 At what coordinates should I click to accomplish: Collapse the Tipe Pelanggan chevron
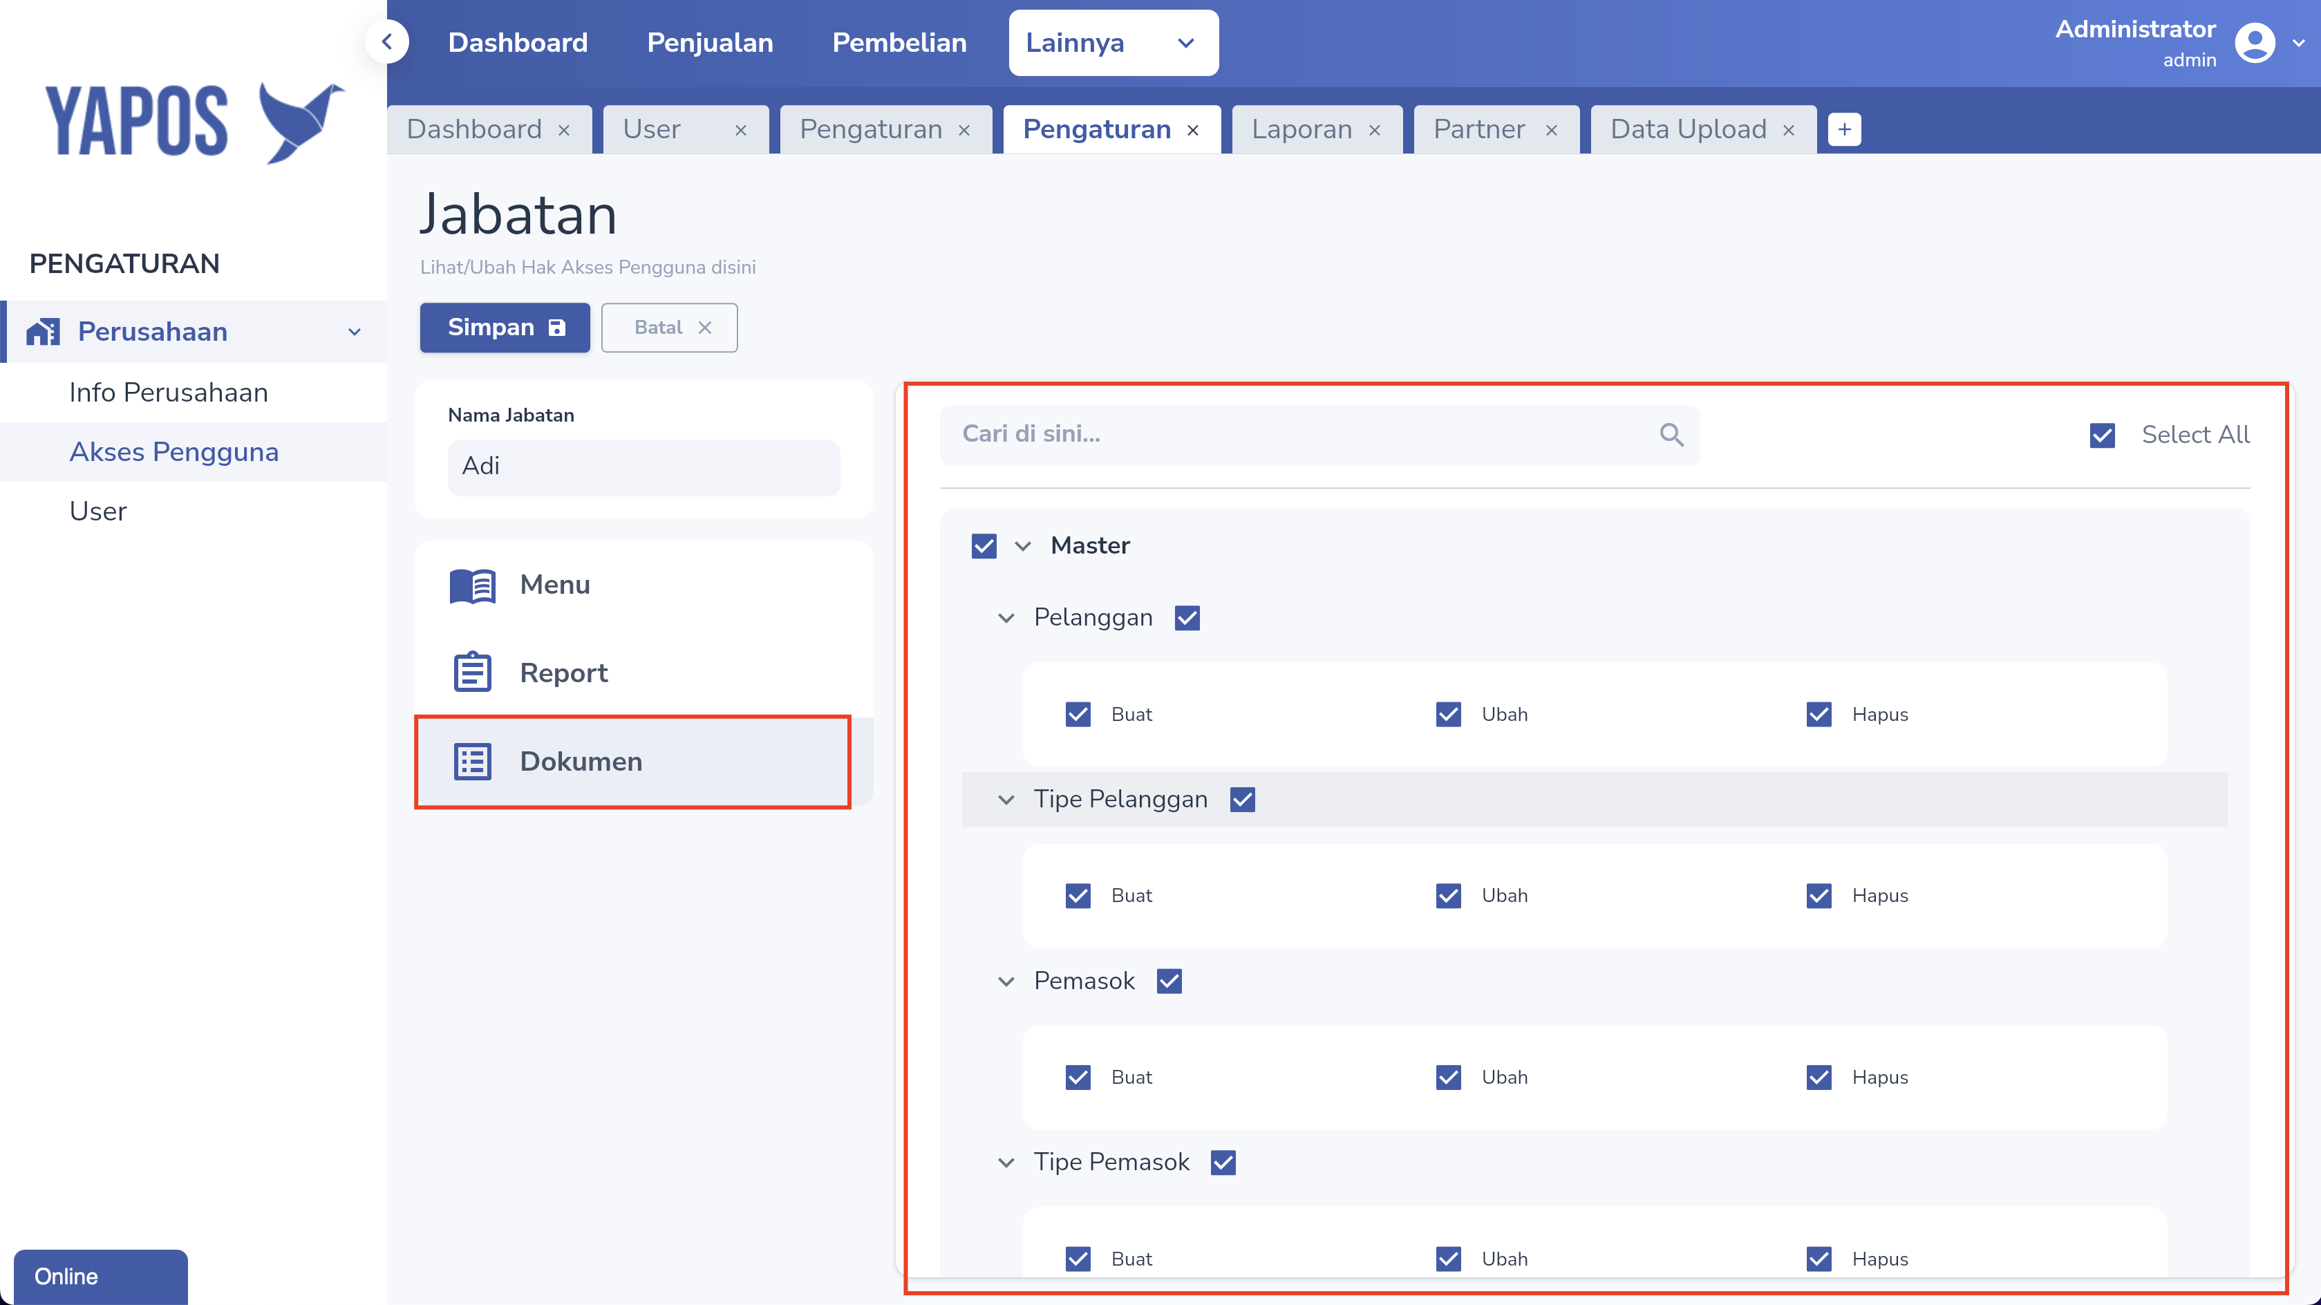1006,800
